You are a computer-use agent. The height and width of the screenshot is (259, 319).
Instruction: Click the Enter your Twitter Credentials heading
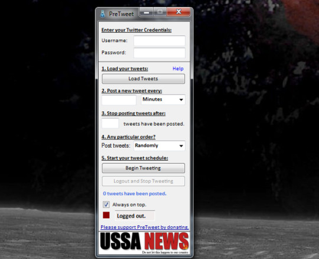[136, 30]
